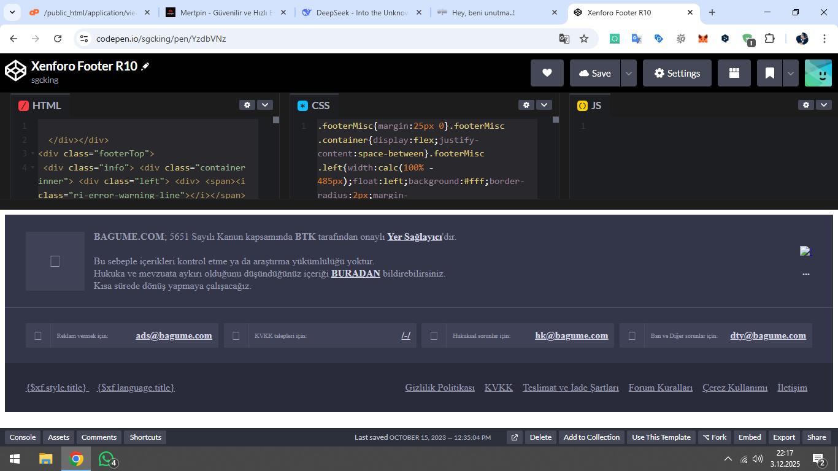Click the Fork button
The width and height of the screenshot is (838, 471).
(715, 437)
